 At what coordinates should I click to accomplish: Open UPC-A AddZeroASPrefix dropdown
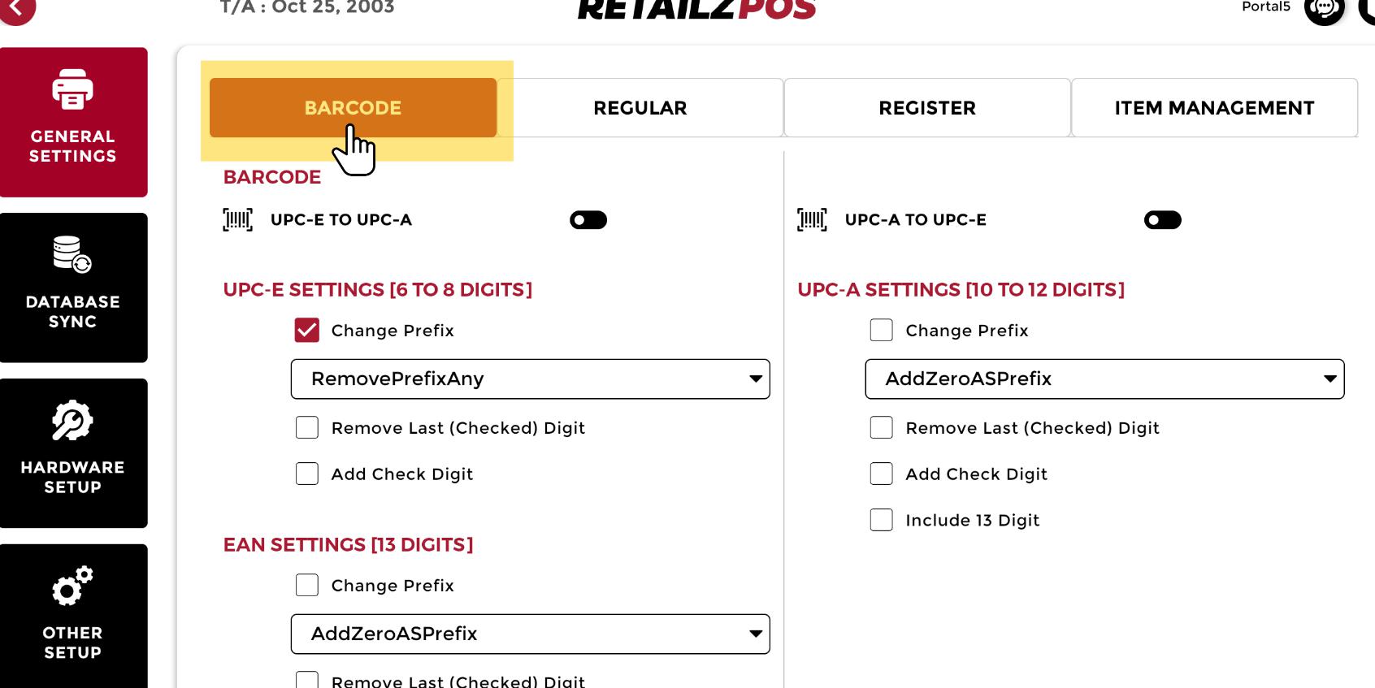(x=1104, y=379)
